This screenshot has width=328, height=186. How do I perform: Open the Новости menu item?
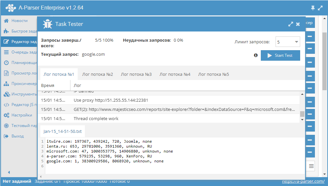pyautogui.click(x=19, y=21)
